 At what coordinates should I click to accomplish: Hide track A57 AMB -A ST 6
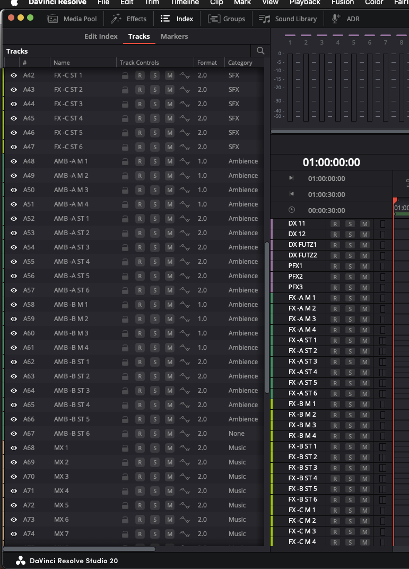click(14, 290)
